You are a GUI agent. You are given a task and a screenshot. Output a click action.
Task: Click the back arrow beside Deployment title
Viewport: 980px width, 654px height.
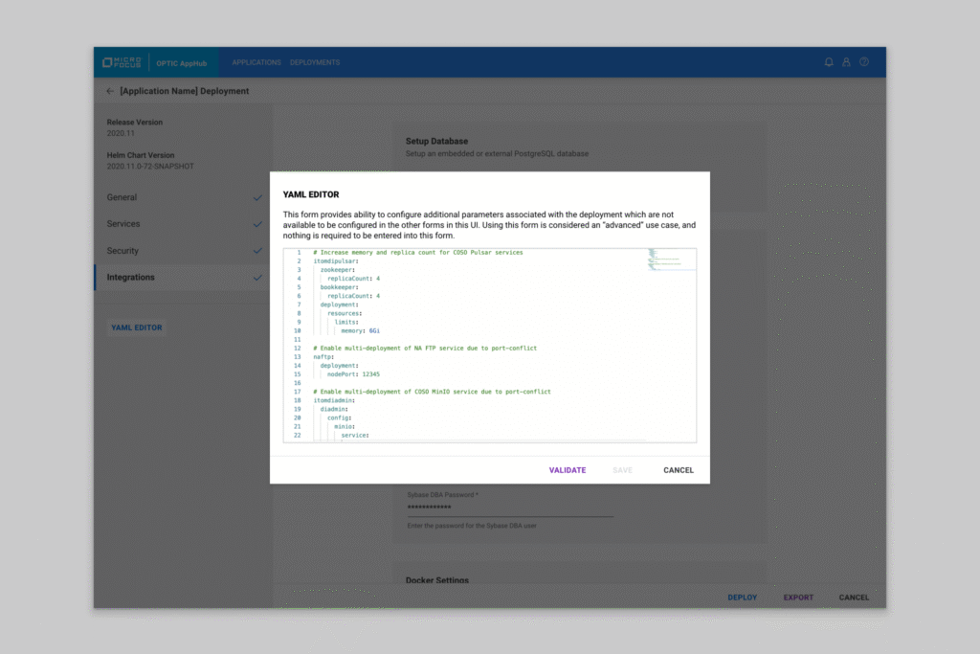[x=110, y=91]
